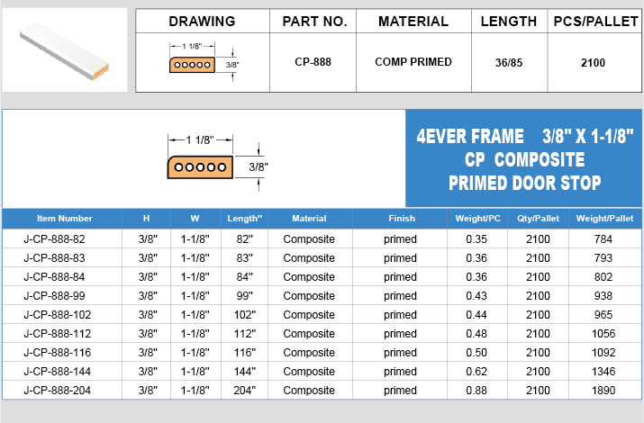
Task: Click the COMP PRIMED material cell
Action: 413,62
